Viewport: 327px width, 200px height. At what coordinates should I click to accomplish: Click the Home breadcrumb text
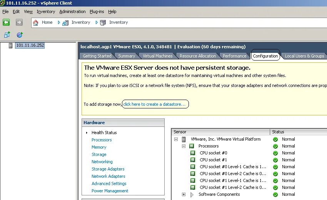click(47, 22)
